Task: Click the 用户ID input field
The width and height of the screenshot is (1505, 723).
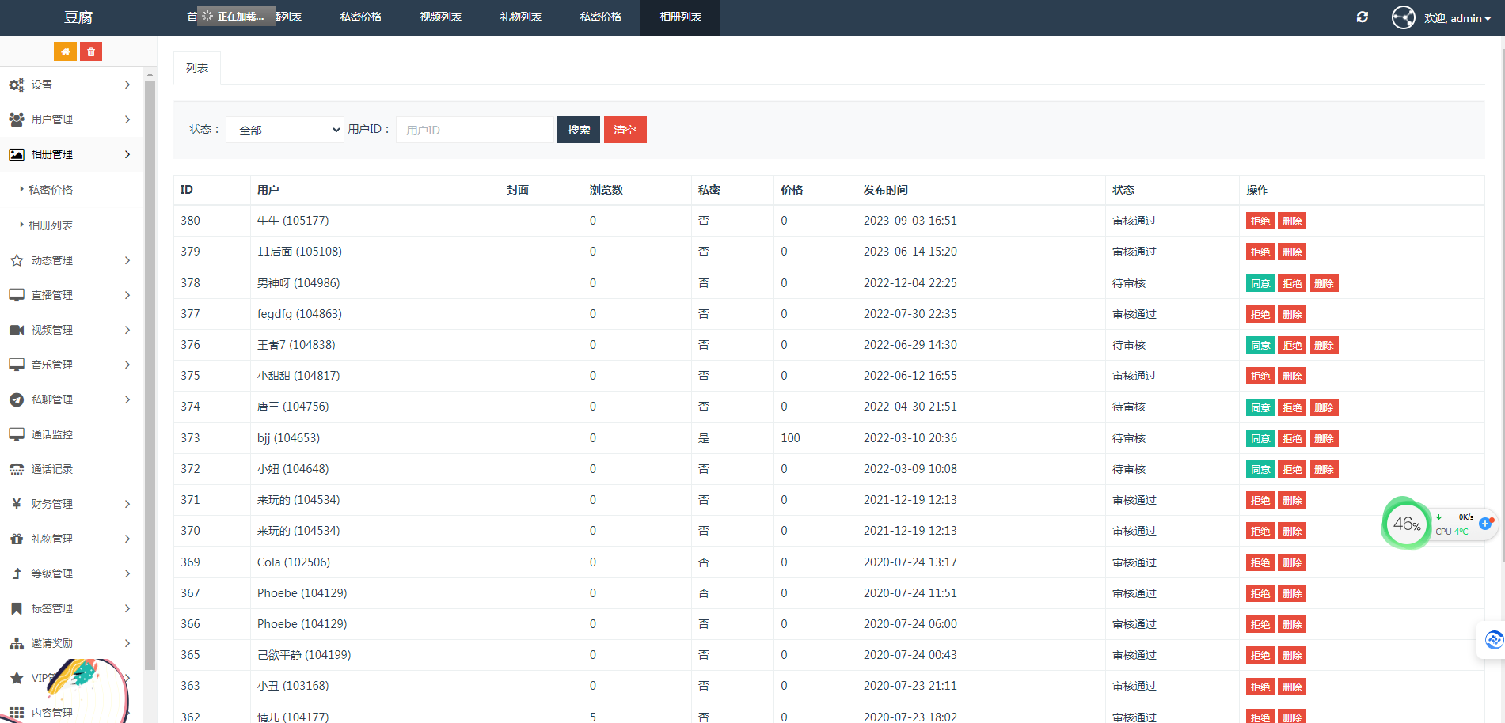Action: pyautogui.click(x=474, y=130)
